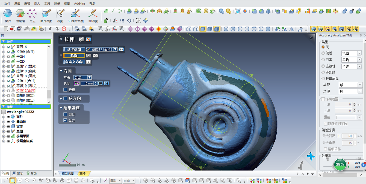Select the 无 type radio button
The width and height of the screenshot is (366, 184).
point(323,47)
